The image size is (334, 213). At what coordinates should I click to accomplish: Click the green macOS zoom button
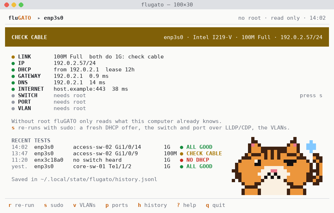pyautogui.click(x=21, y=5)
